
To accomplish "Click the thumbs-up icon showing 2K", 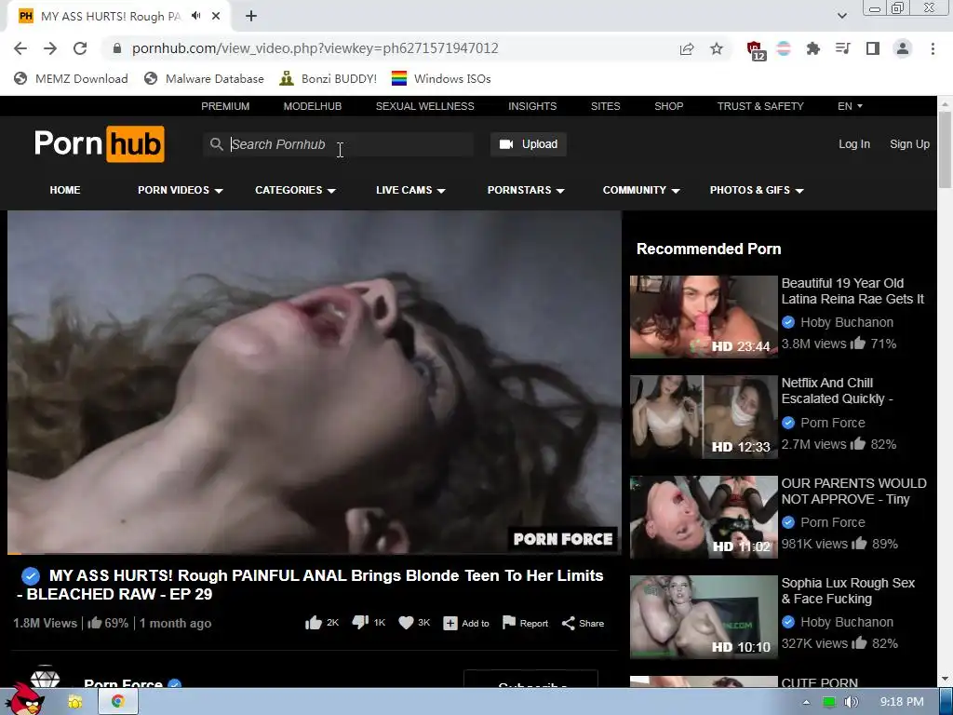I will pos(314,623).
